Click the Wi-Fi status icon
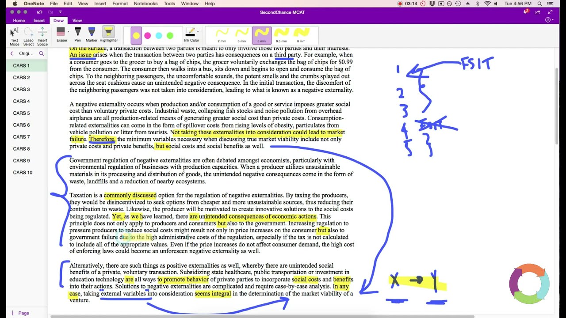Screen dimensions: 566x318 point(488,4)
